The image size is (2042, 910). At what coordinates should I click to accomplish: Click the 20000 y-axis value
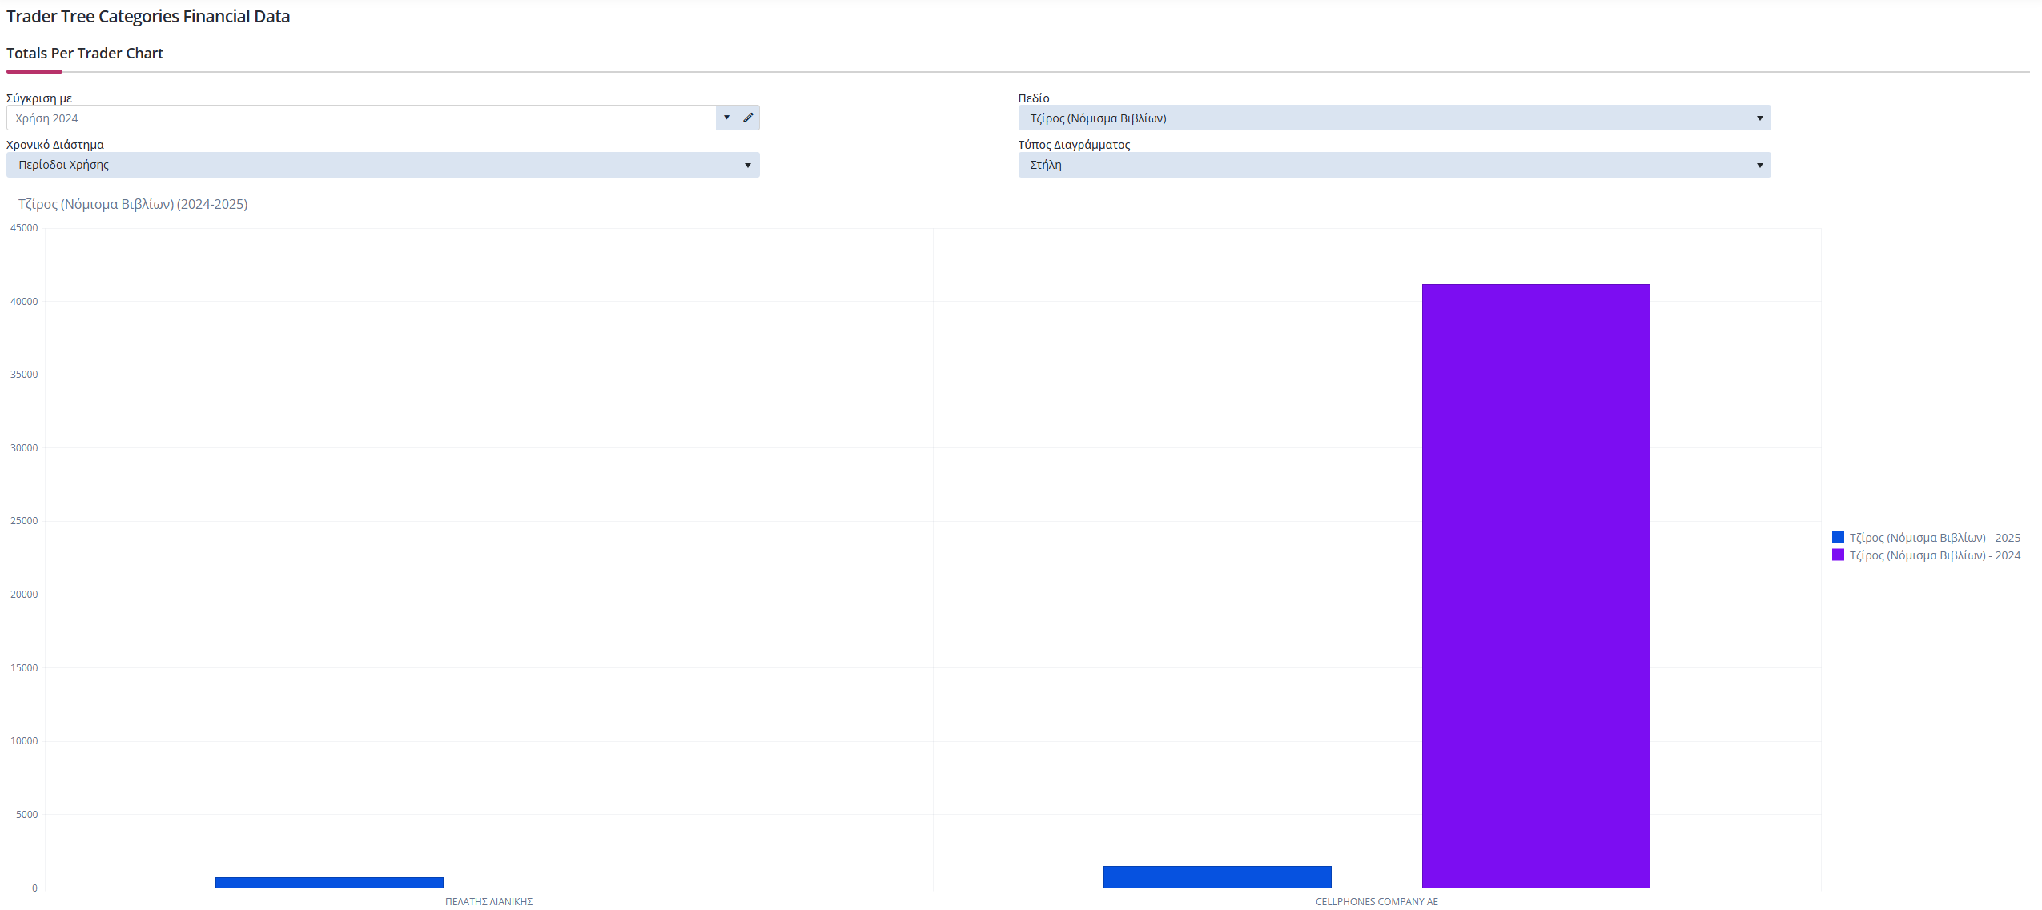coord(24,595)
